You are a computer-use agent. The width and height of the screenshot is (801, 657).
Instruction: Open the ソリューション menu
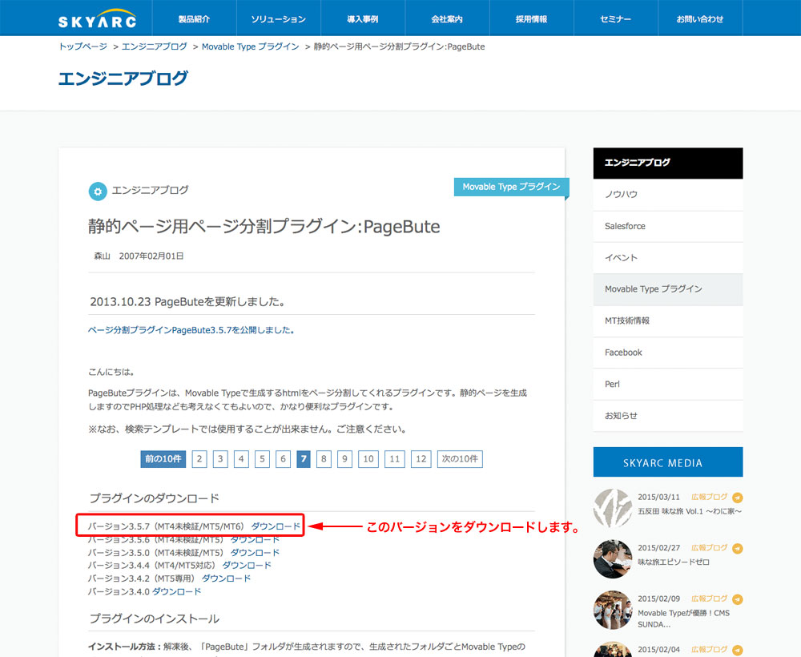[x=279, y=18]
